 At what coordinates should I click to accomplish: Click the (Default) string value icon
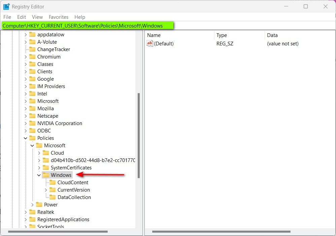pyautogui.click(x=150, y=43)
